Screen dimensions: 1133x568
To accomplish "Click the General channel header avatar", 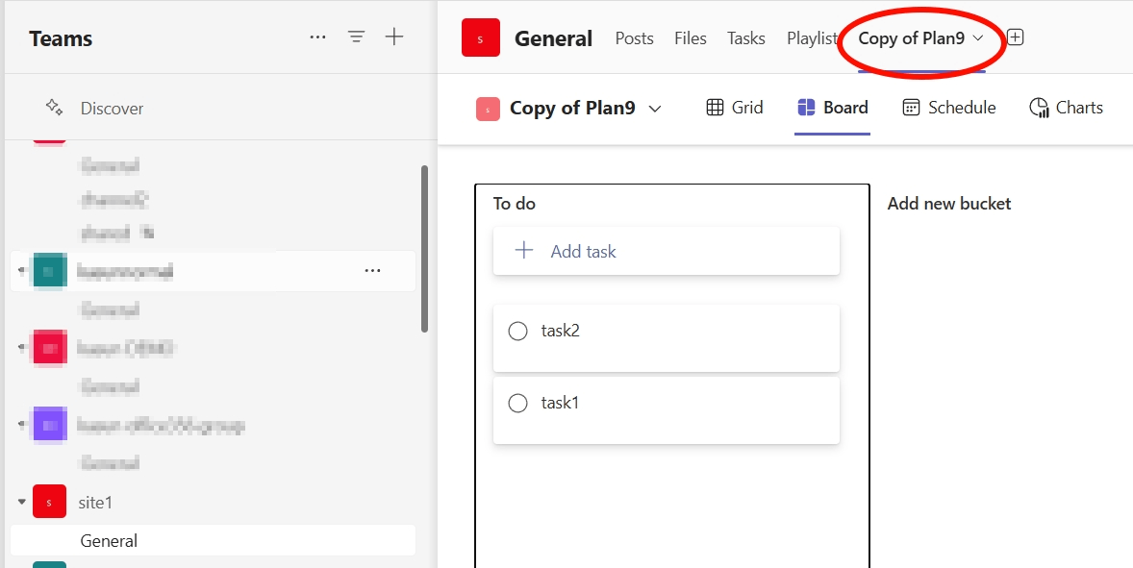I will 481,38.
